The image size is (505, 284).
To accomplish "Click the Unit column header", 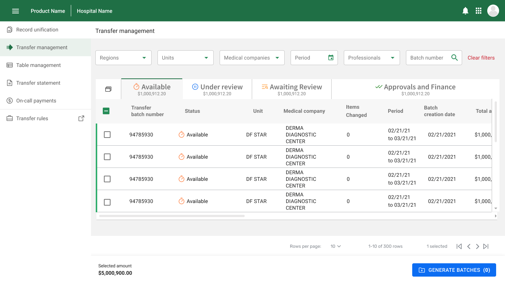I will tap(258, 111).
